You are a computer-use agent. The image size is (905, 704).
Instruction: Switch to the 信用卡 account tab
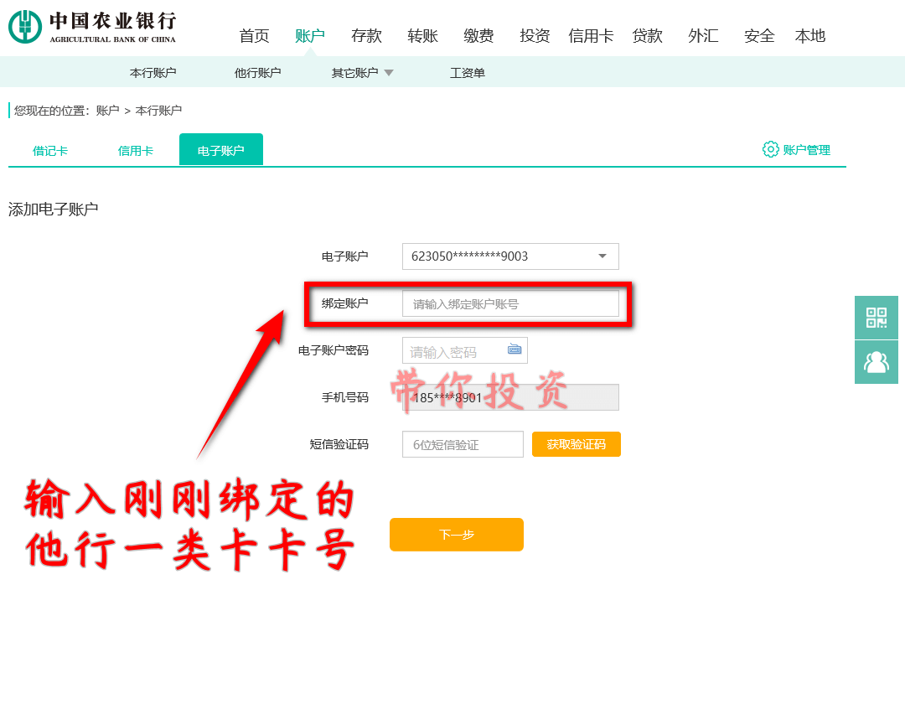point(136,151)
